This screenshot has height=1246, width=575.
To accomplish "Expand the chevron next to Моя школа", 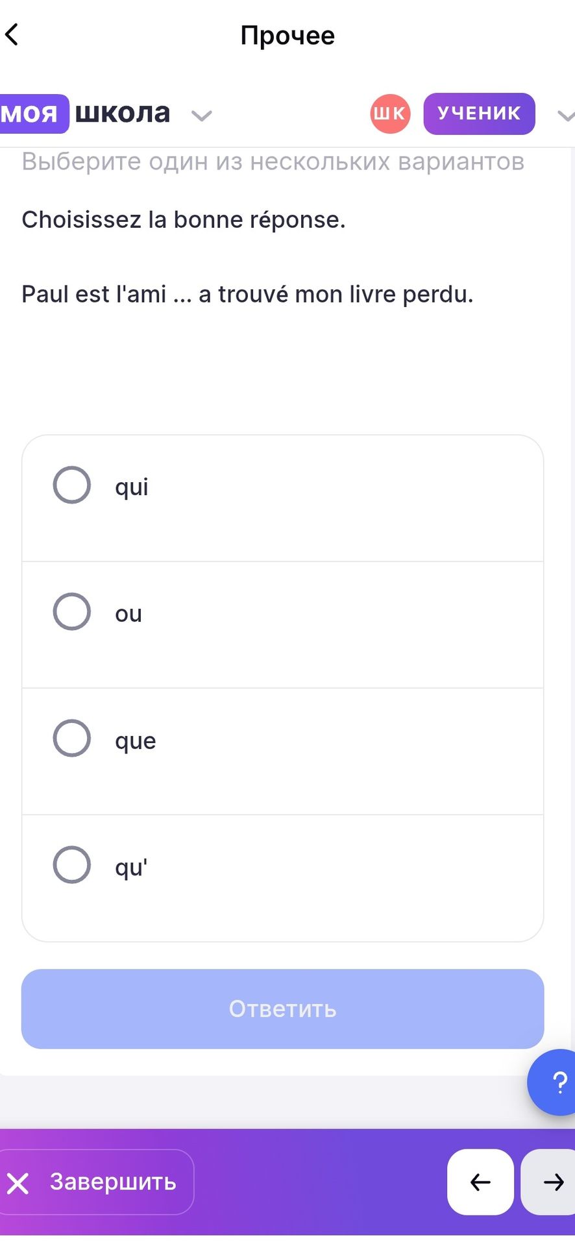I will [x=202, y=116].
